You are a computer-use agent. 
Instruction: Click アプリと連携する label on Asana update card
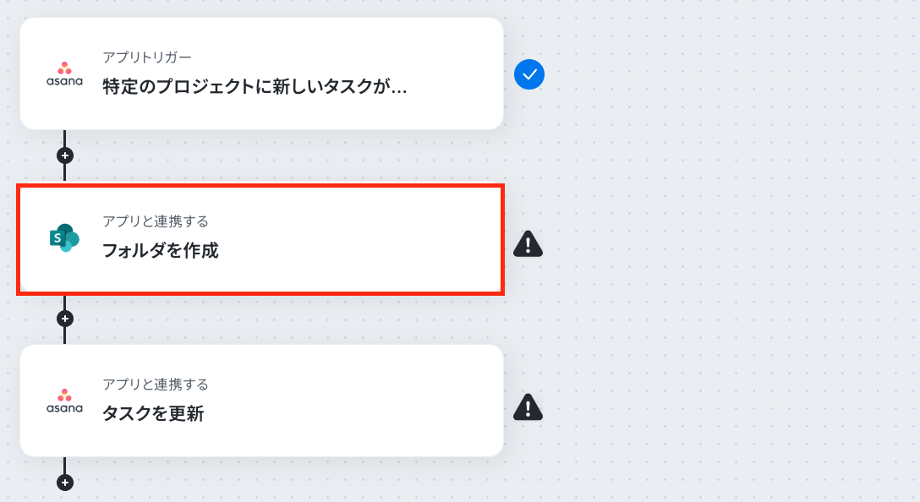156,385
